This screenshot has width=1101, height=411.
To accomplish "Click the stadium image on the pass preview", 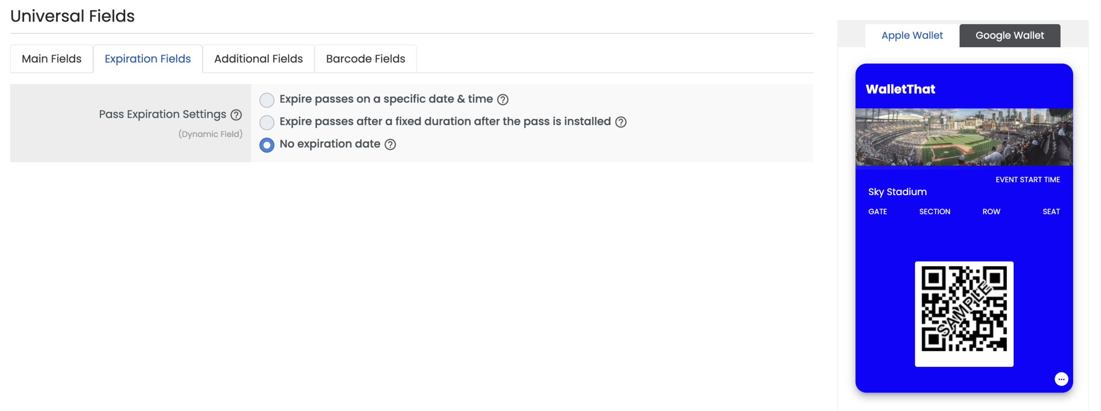I will [964, 137].
